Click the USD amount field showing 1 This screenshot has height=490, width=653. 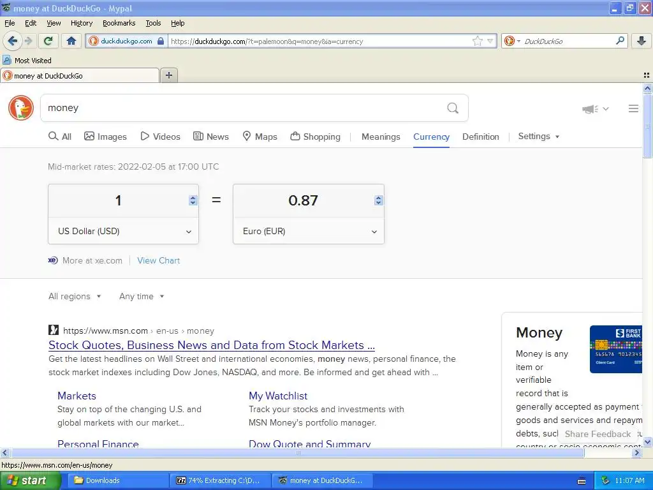click(118, 200)
